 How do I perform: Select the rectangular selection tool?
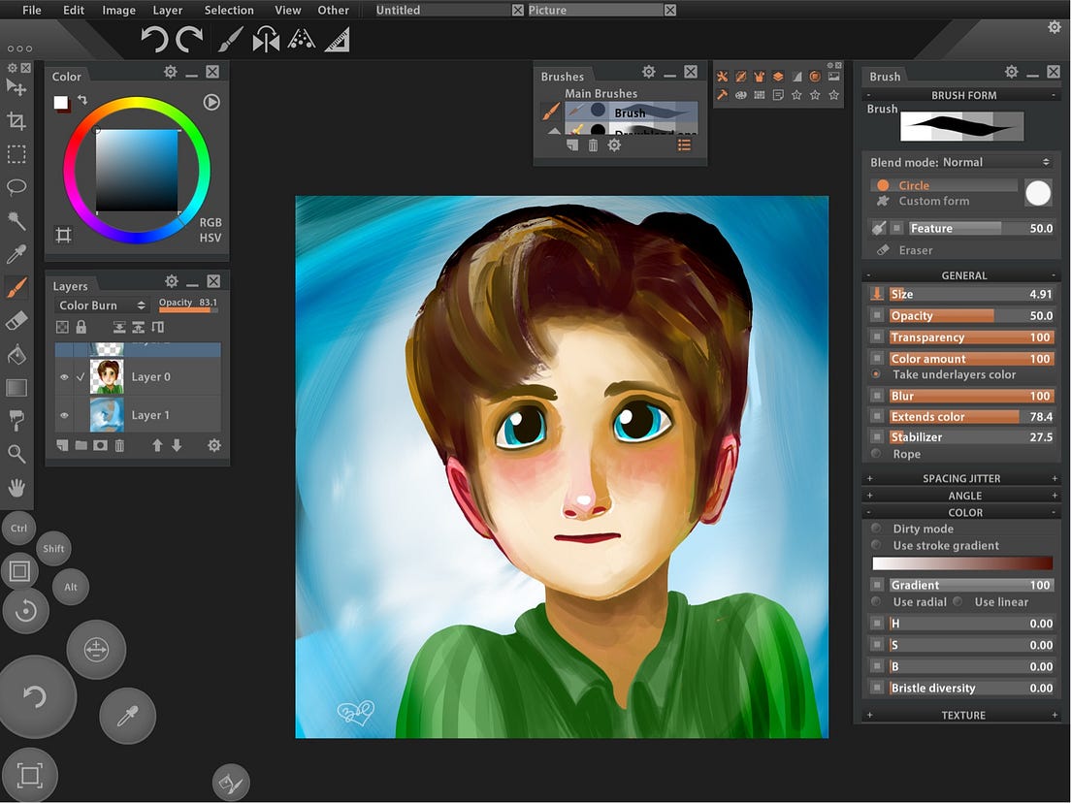point(16,153)
